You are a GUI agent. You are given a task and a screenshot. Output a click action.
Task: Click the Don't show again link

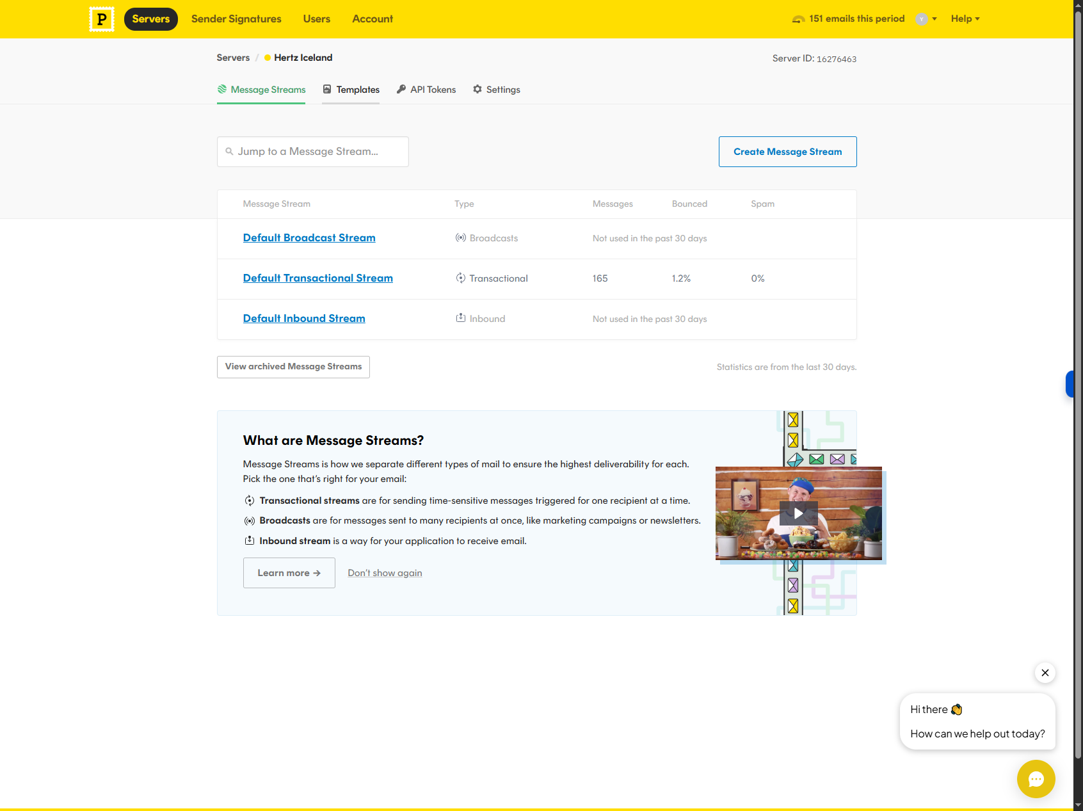(x=385, y=573)
